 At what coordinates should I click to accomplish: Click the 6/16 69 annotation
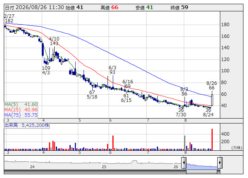click(x=128, y=84)
